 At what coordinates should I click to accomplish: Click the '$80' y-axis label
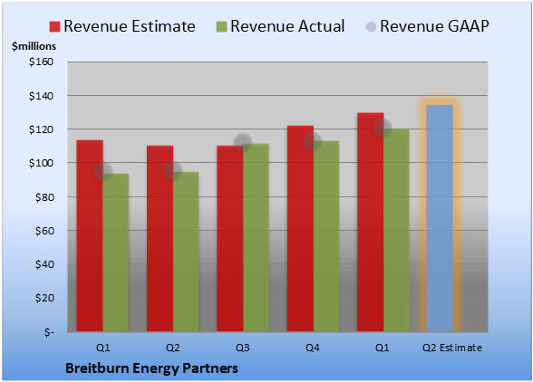click(44, 197)
